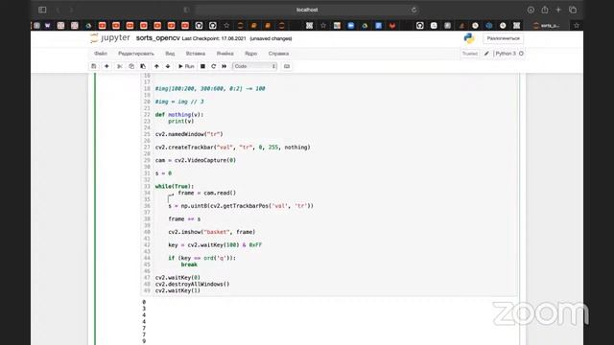Screen dimensions: 614x345
Task: Open the Code cell type dropdown
Action: tap(254, 66)
